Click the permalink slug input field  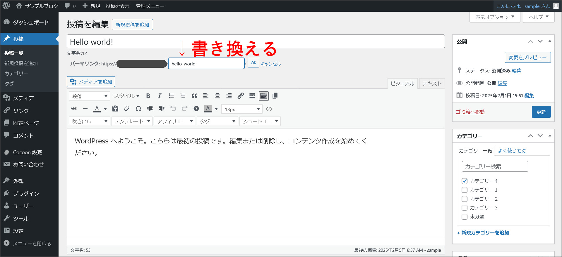pos(206,64)
